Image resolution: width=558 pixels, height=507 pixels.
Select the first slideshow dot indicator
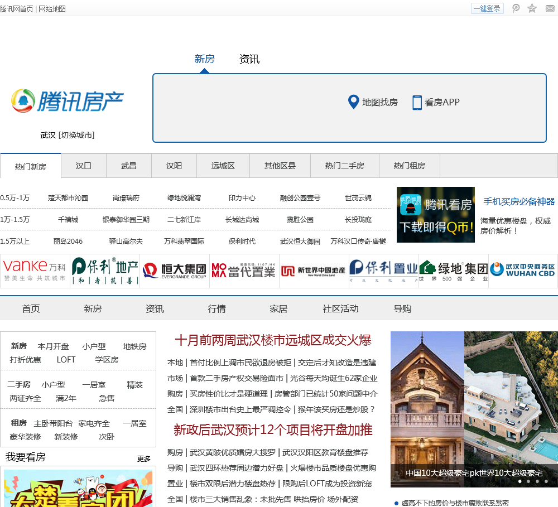tap(520, 481)
